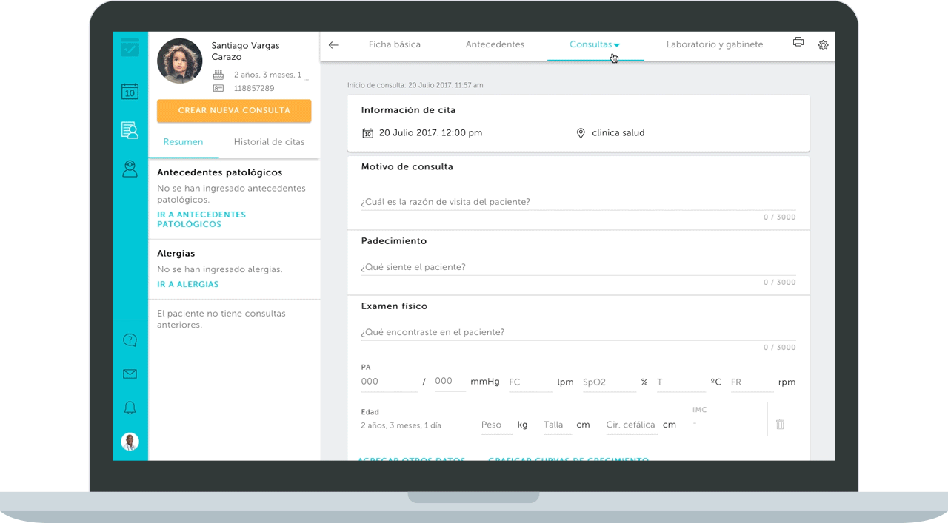Viewport: 948px width, 523px height.
Task: Open the Antecedentes tab
Action: 495,44
